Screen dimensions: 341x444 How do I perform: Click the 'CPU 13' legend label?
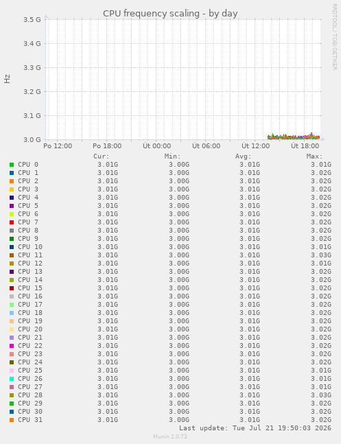coord(30,272)
